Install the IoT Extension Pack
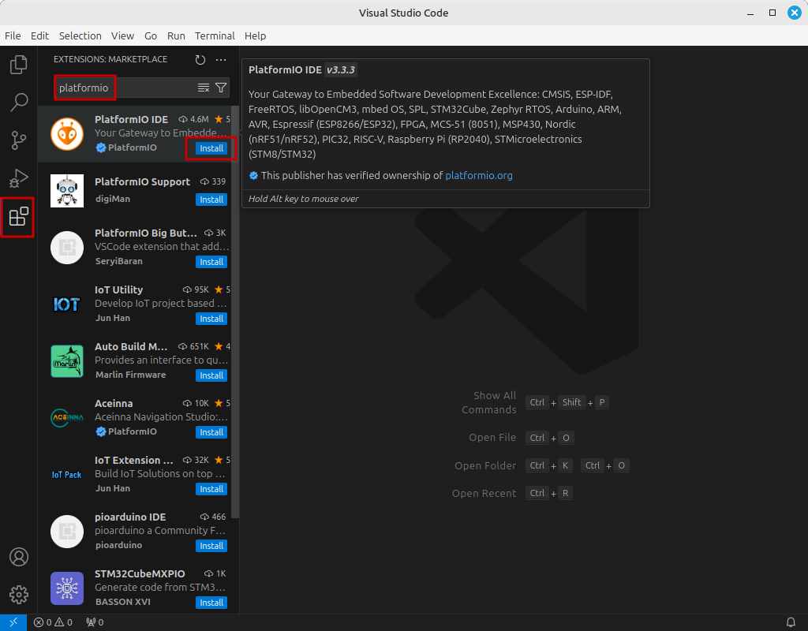The width and height of the screenshot is (808, 631). [211, 489]
